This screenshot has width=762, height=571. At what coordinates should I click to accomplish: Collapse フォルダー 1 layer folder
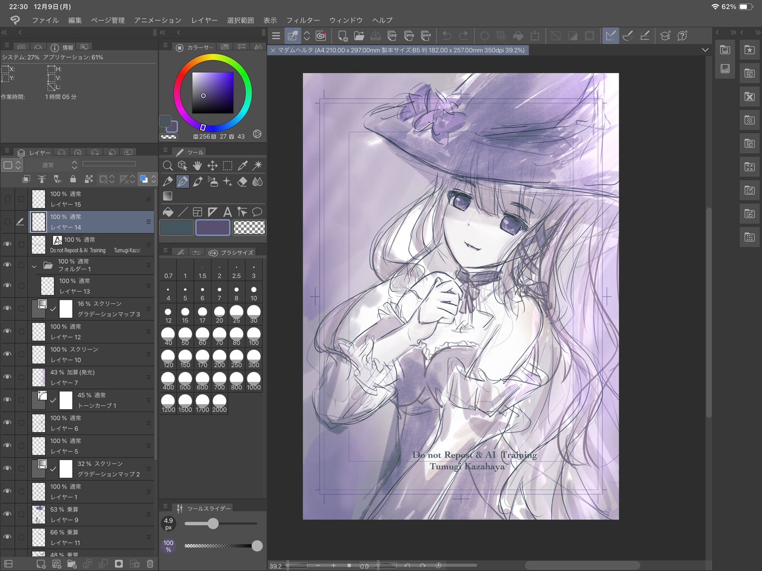pos(34,266)
